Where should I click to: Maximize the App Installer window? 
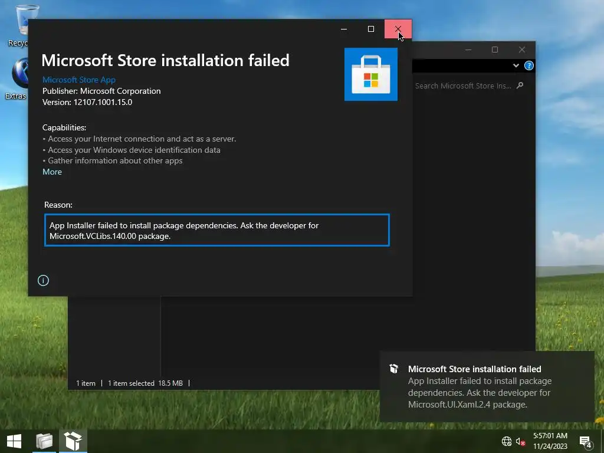coord(371,29)
